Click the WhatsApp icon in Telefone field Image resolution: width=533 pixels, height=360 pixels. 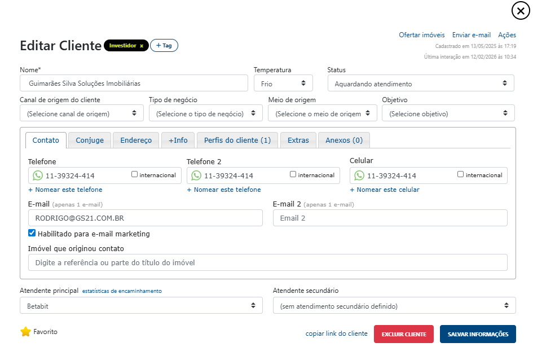(x=38, y=175)
